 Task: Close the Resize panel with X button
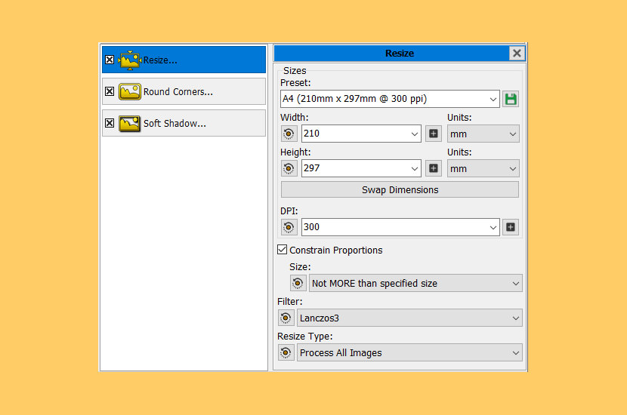[517, 53]
